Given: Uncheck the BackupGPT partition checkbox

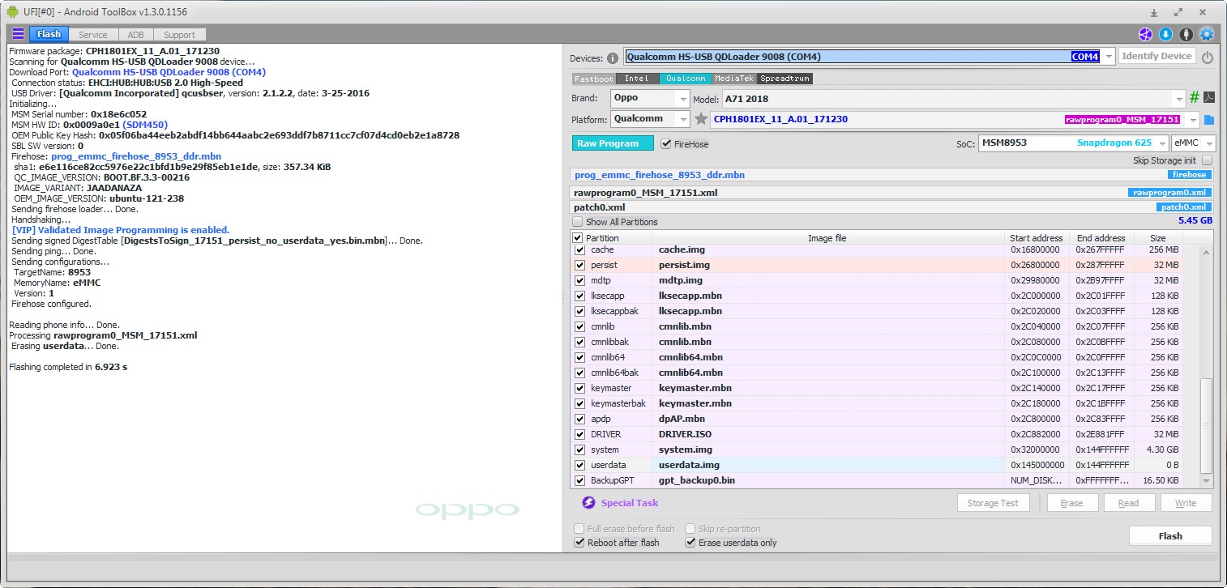Looking at the screenshot, I should pos(579,480).
